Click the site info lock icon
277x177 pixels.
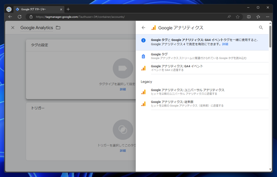31,17
